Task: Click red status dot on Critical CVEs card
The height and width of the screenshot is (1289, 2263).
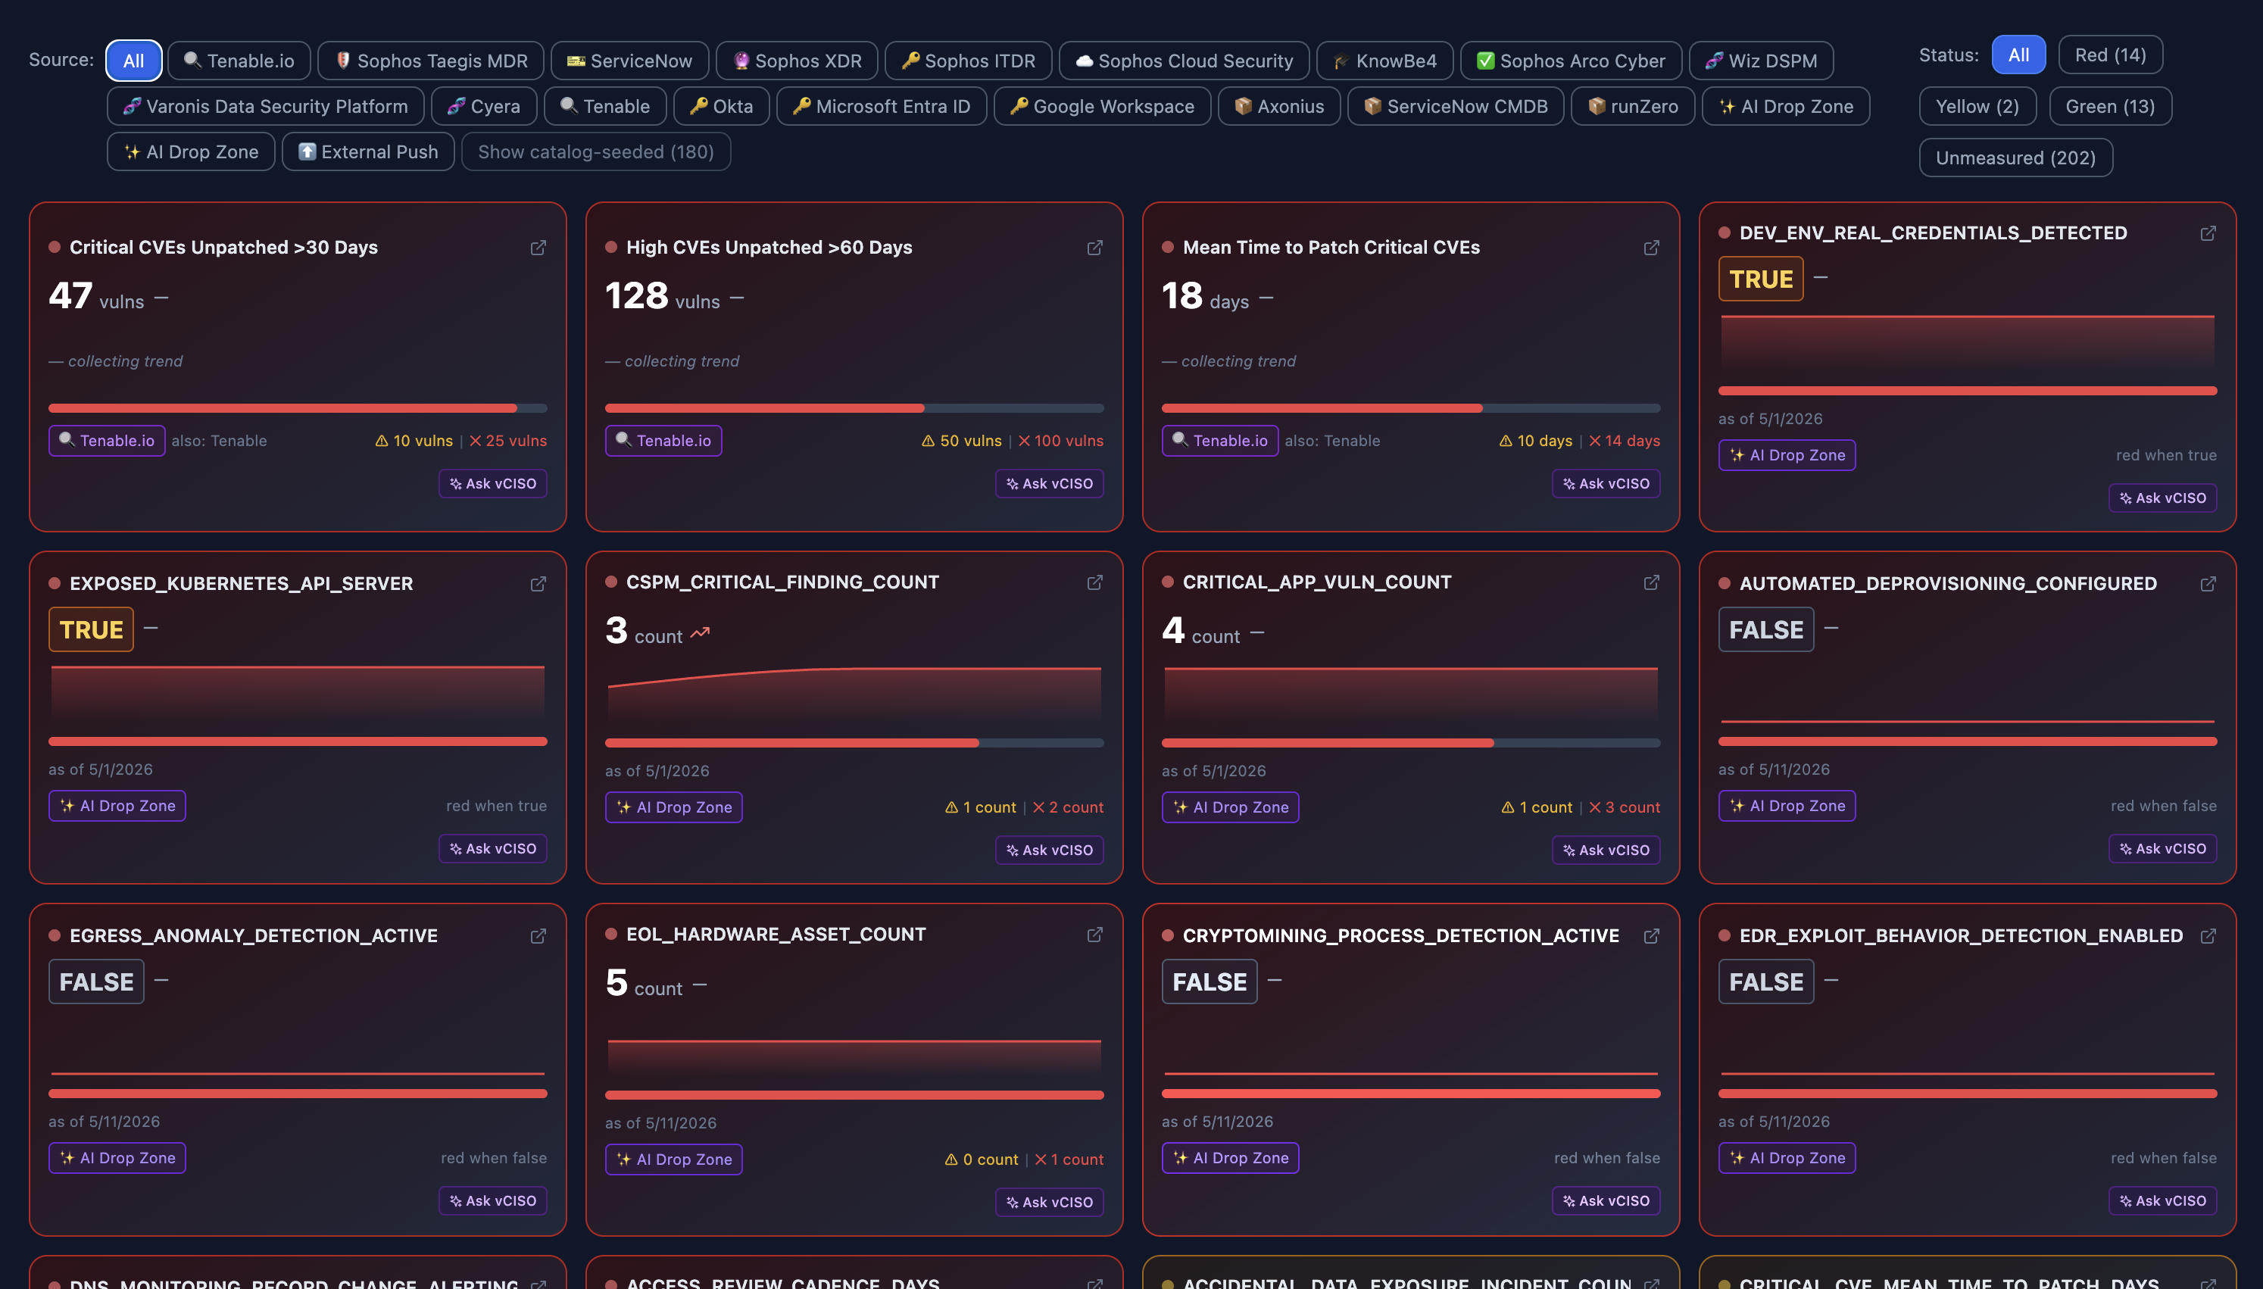Action: pyautogui.click(x=55, y=247)
